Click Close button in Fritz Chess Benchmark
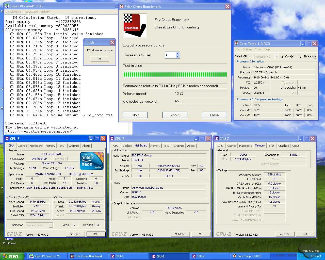Screen dimensions: 325x260 [214, 115]
